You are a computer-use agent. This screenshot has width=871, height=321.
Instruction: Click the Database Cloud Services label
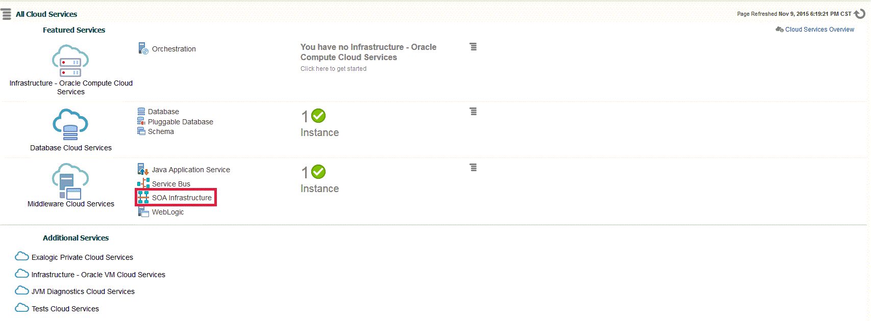click(71, 148)
